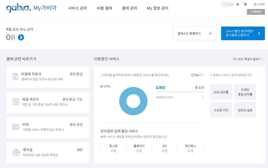Click the deposit money bag icon
Viewport: 268px width, 168px height.
[16, 152]
